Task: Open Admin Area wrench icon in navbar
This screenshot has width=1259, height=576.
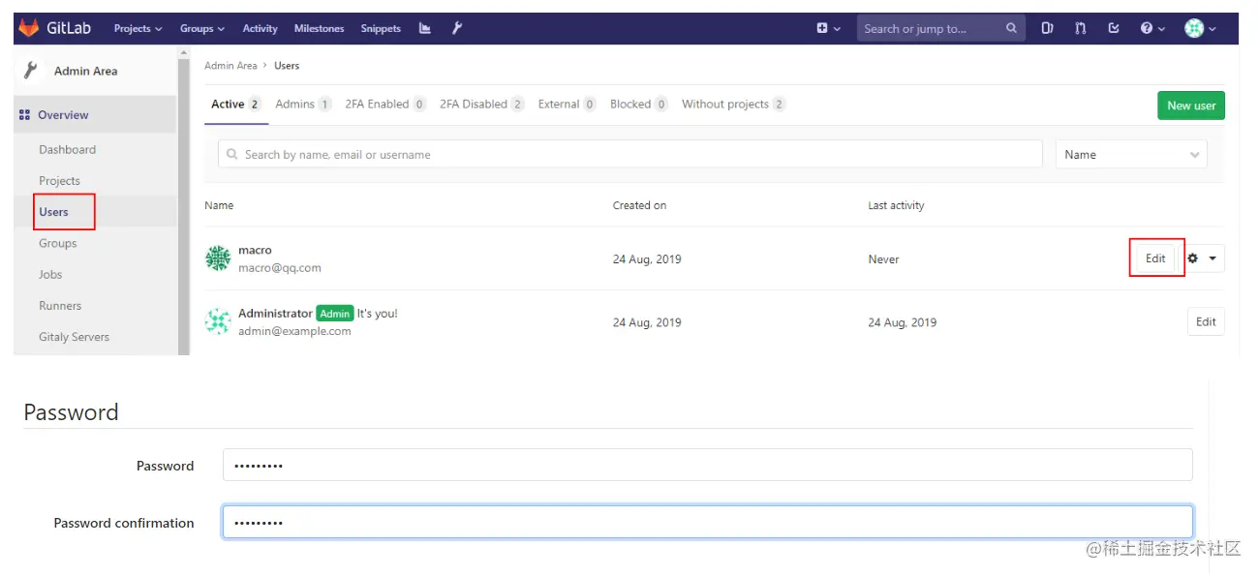Action: coord(457,28)
